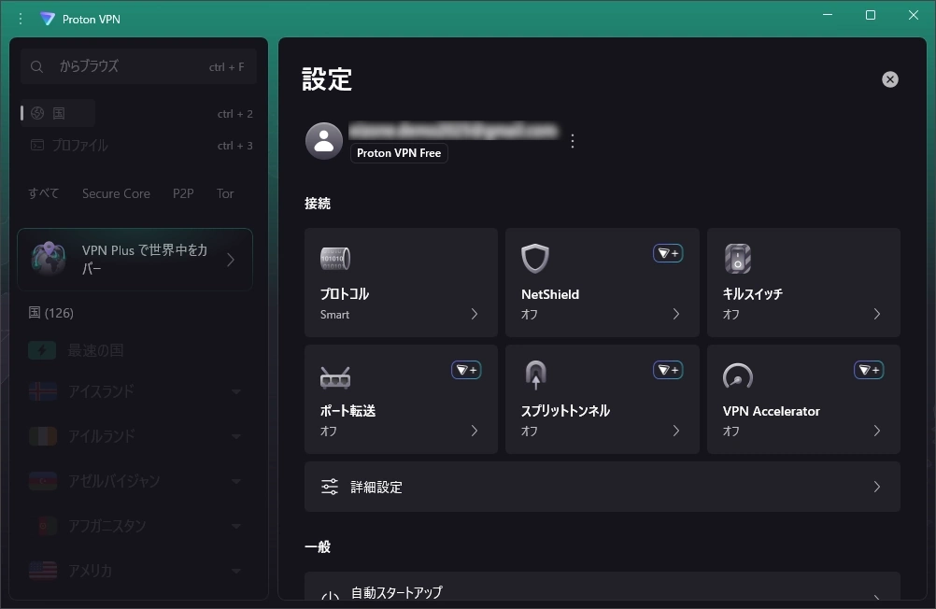Click the NetShield shield icon
The width and height of the screenshot is (936, 609).
535,259
